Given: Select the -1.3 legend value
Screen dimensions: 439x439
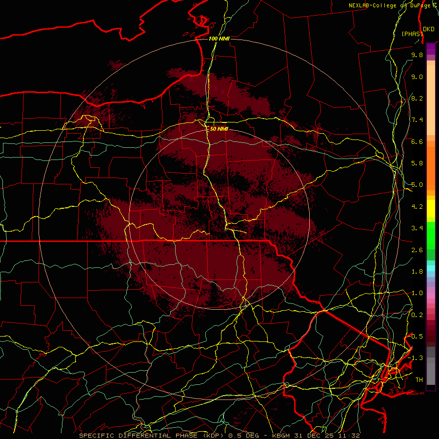Looking at the screenshot, I should coord(415,358).
